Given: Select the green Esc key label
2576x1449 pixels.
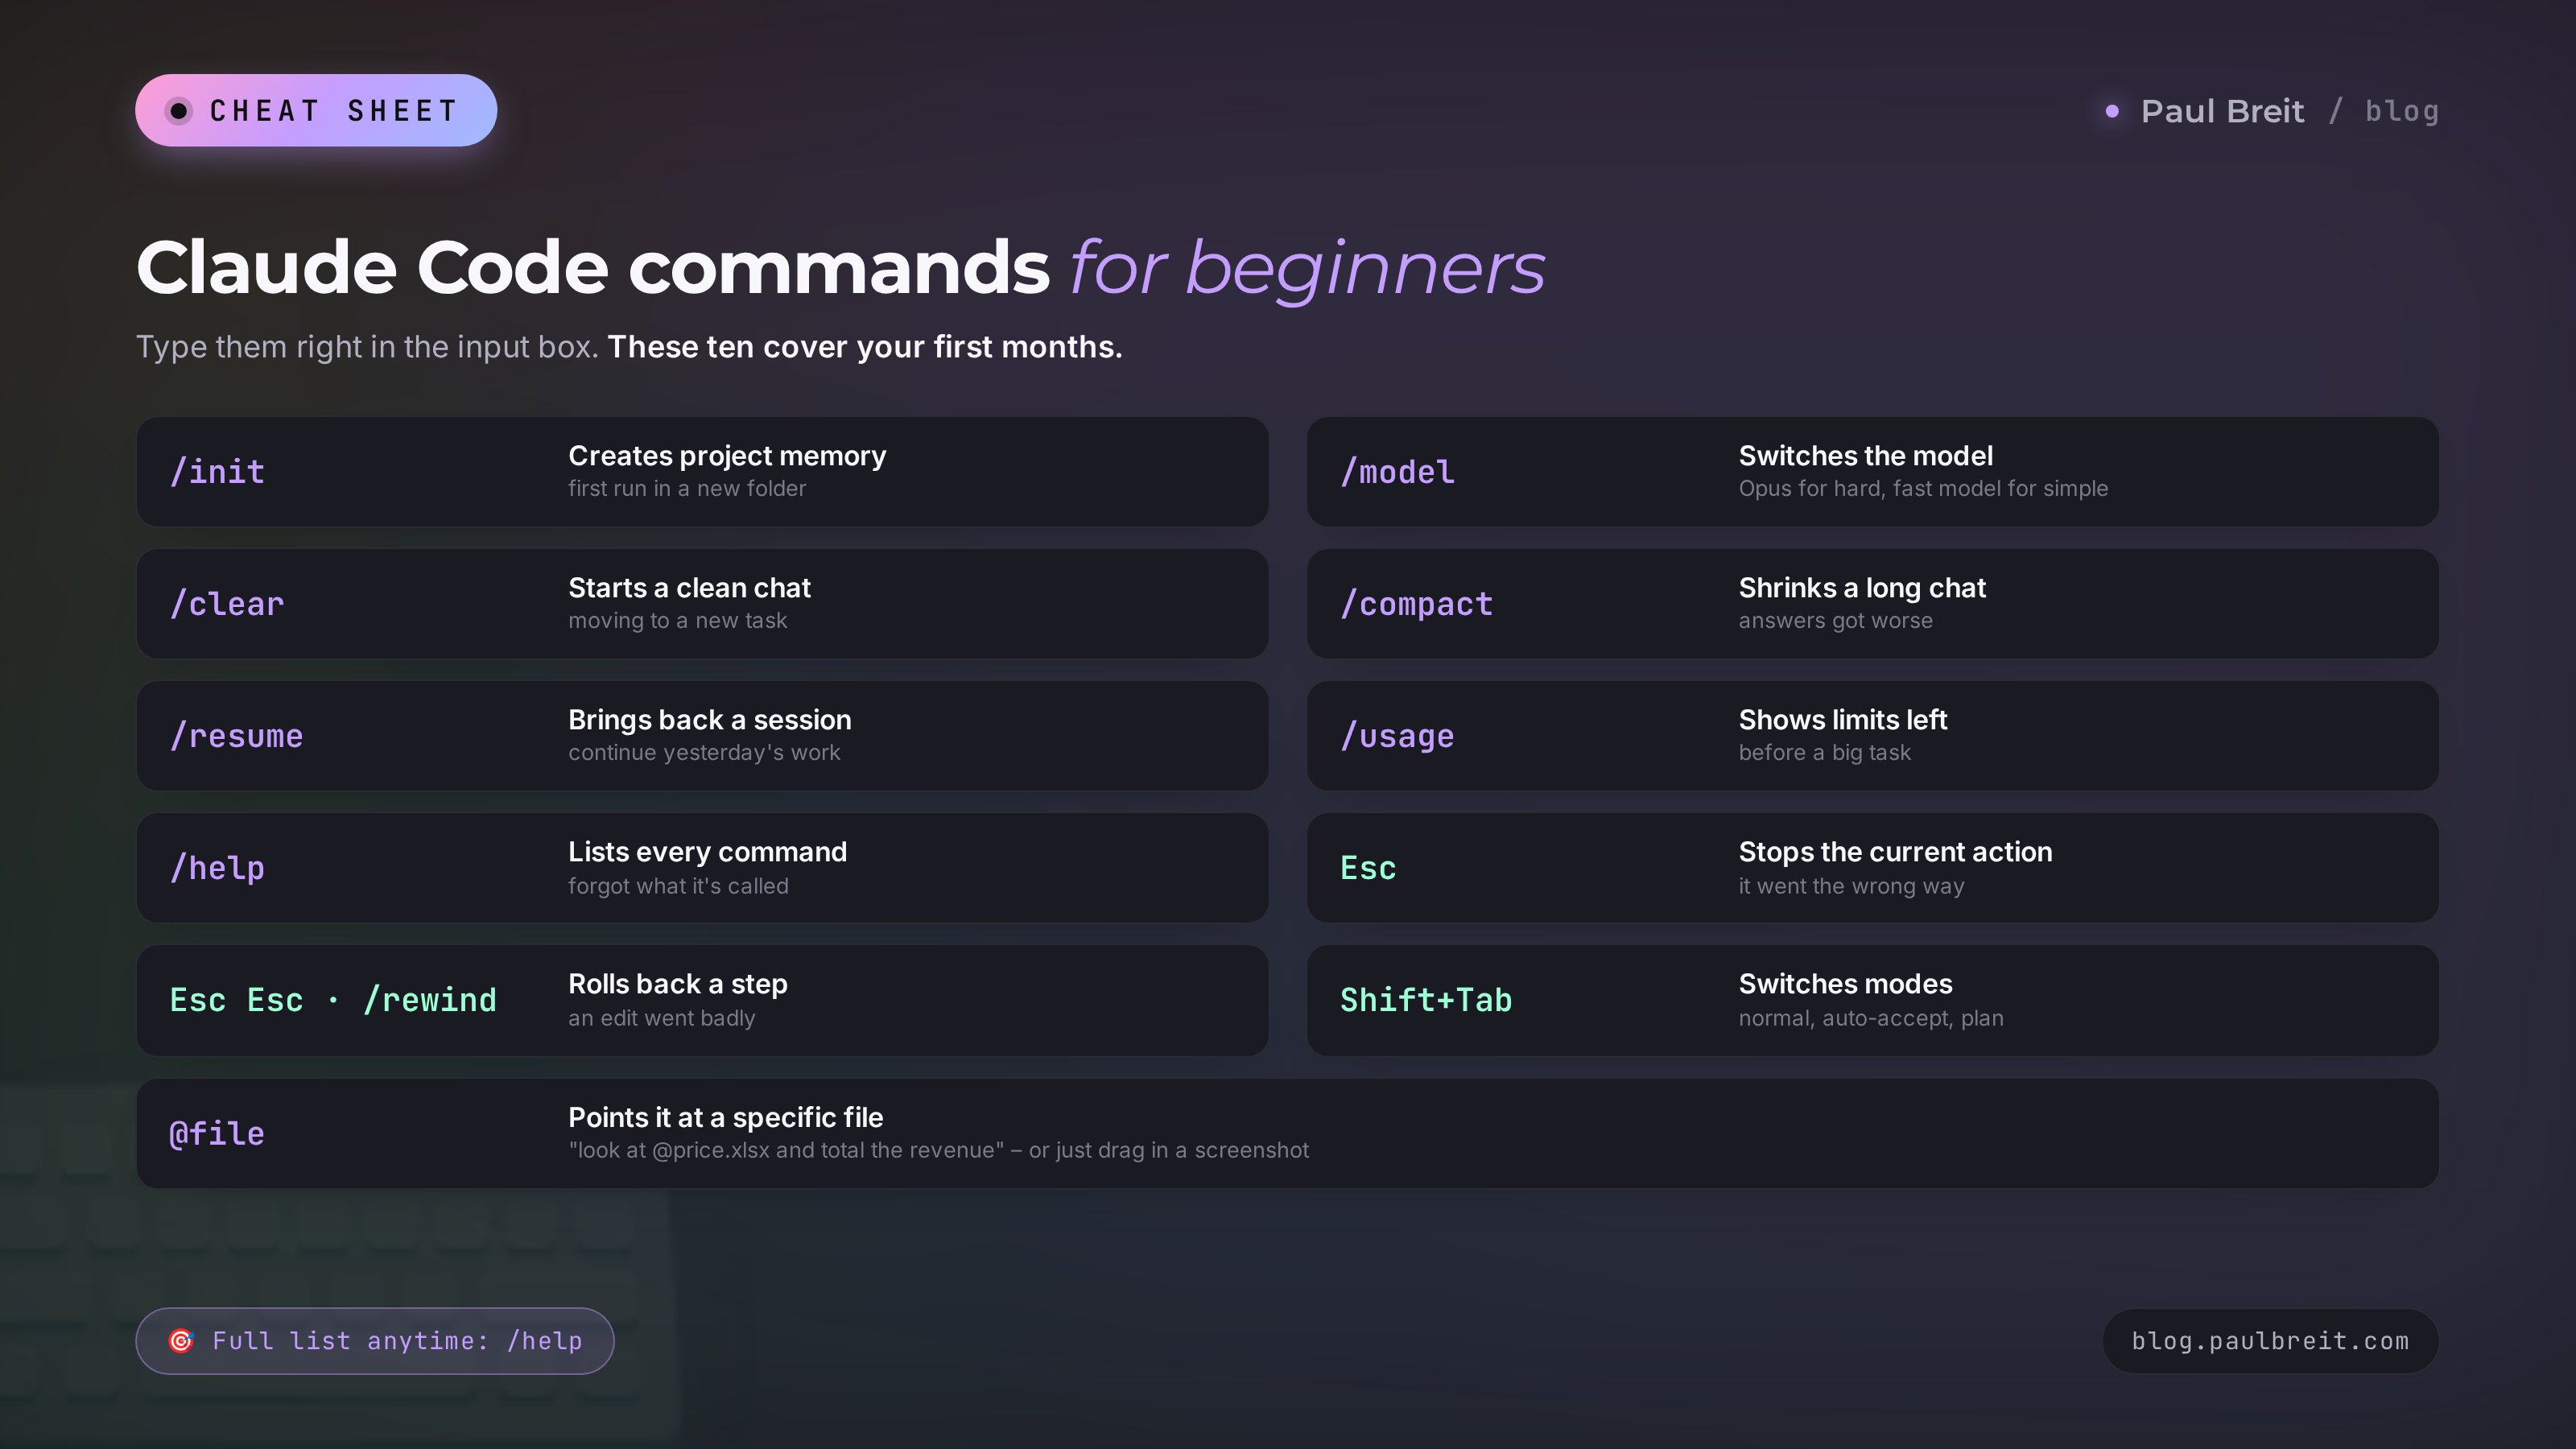Looking at the screenshot, I should point(1368,868).
